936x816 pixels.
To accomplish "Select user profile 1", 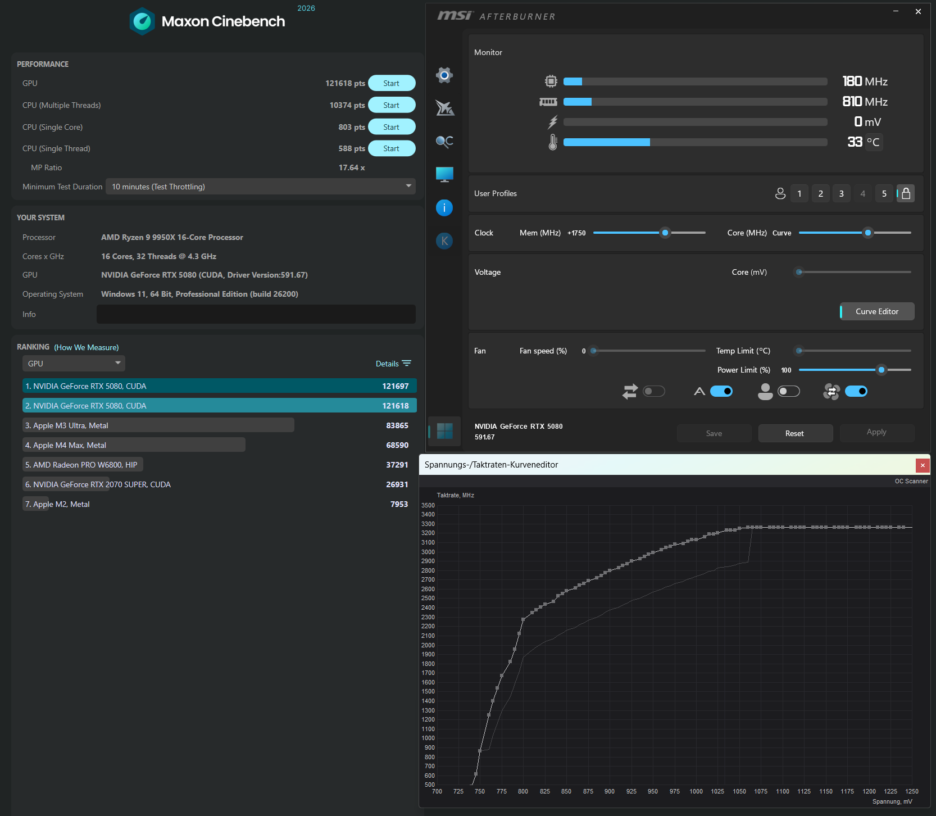I will tap(799, 193).
